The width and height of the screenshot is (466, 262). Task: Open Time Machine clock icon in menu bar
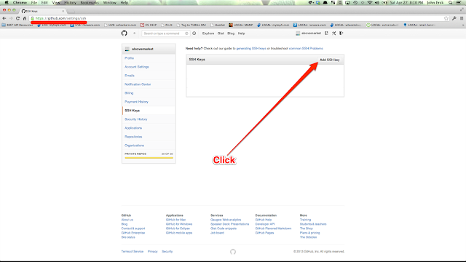[355, 2]
